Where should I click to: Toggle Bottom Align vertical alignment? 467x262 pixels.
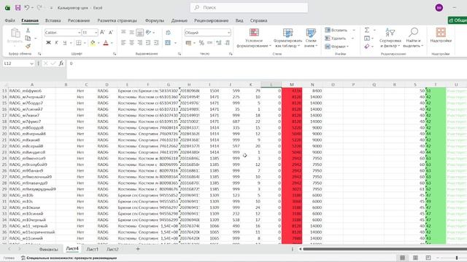tap(139, 32)
